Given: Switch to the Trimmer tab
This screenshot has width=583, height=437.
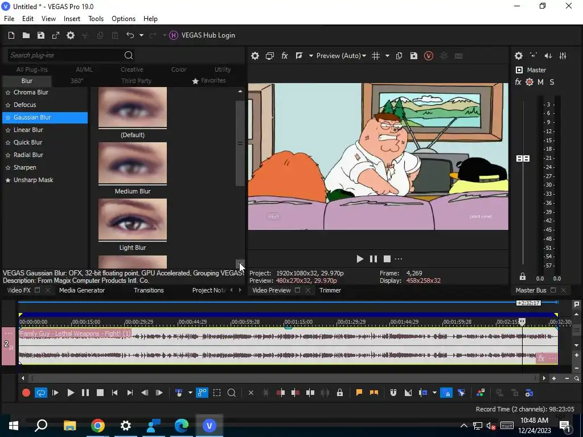Looking at the screenshot, I should (x=330, y=290).
